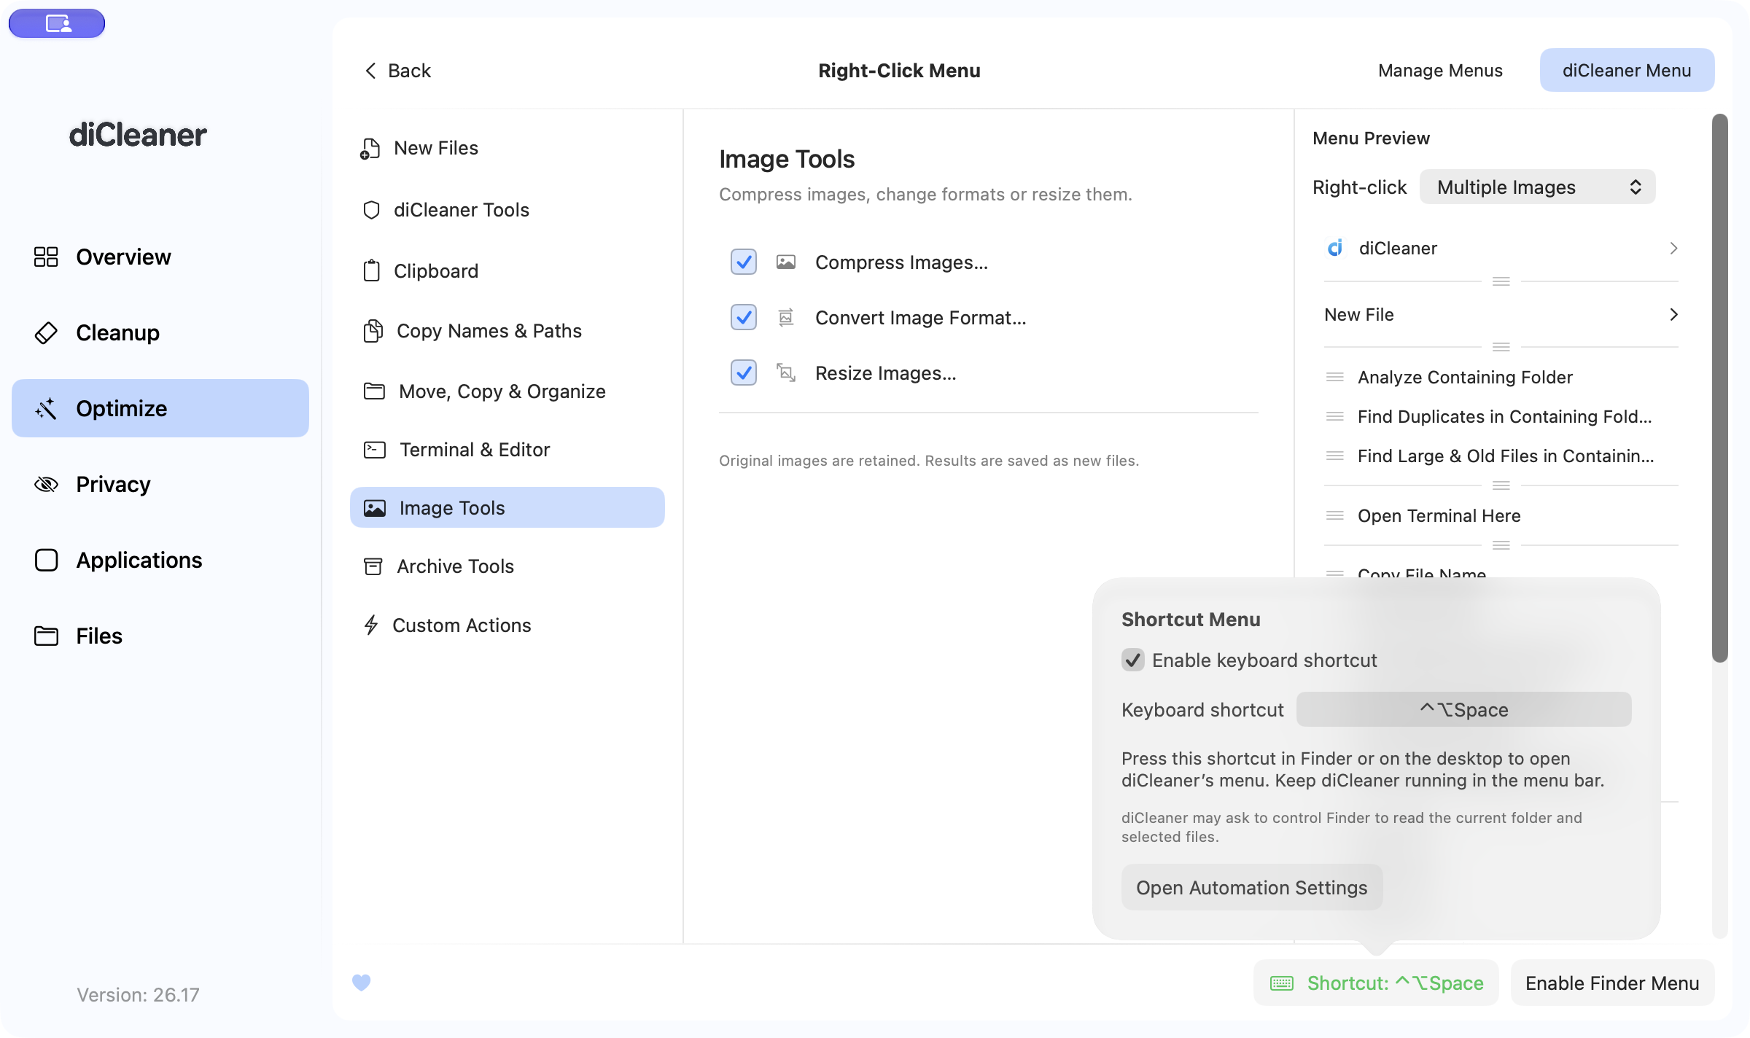The height and width of the screenshot is (1038, 1750).
Task: Click the screen-sharing icon at top left
Action: coord(57,23)
